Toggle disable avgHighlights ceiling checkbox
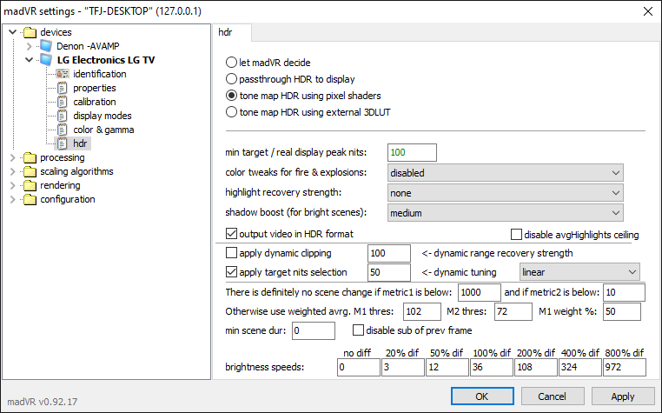Screen dimensions: 662x413 click(516, 235)
